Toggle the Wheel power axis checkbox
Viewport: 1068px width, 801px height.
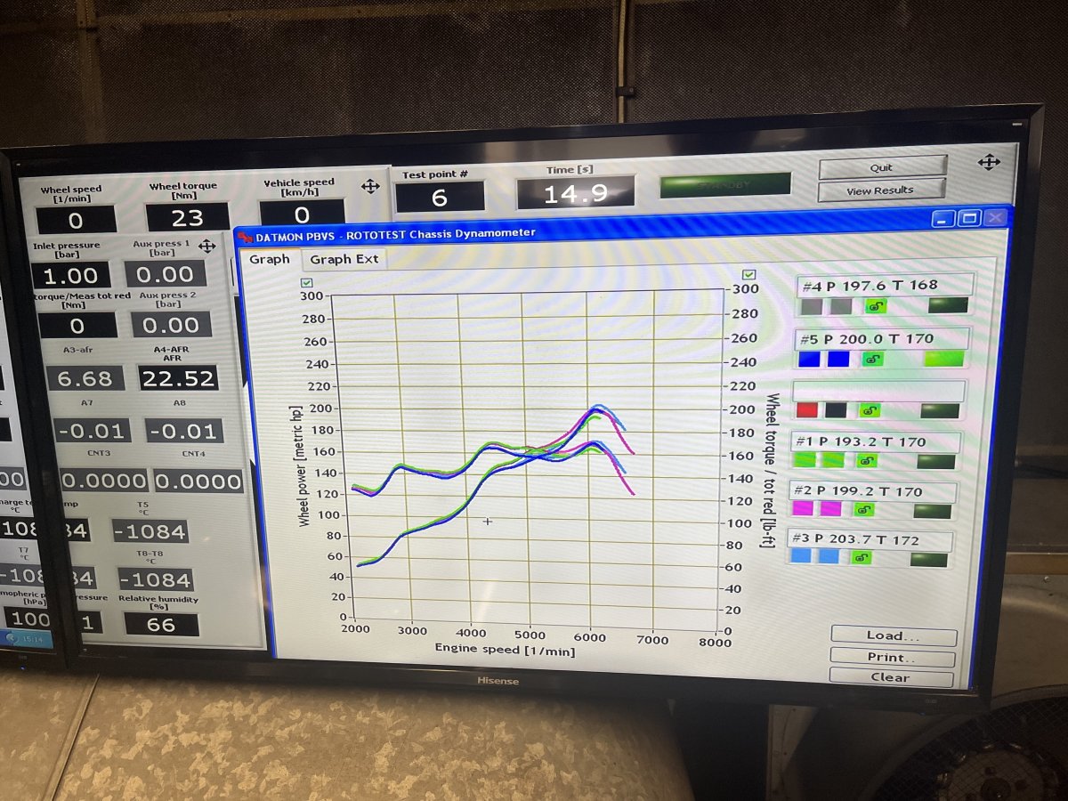tap(307, 282)
